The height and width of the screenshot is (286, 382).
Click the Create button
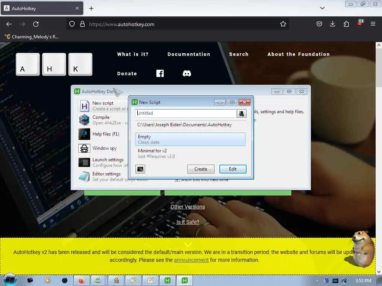(x=201, y=169)
